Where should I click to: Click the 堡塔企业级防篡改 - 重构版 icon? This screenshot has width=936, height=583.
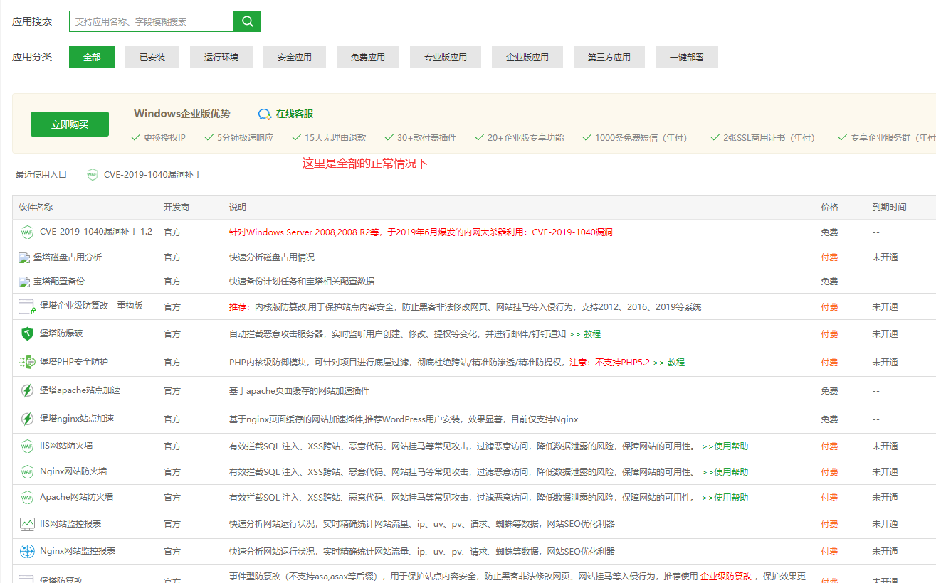[27, 307]
